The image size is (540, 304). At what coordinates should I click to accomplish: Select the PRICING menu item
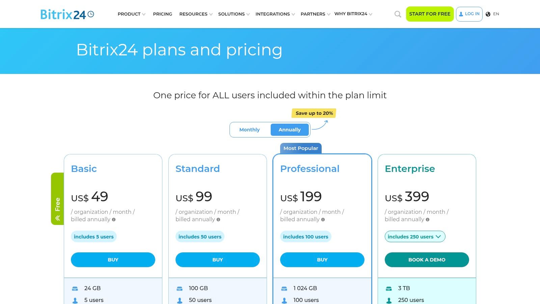pyautogui.click(x=162, y=14)
